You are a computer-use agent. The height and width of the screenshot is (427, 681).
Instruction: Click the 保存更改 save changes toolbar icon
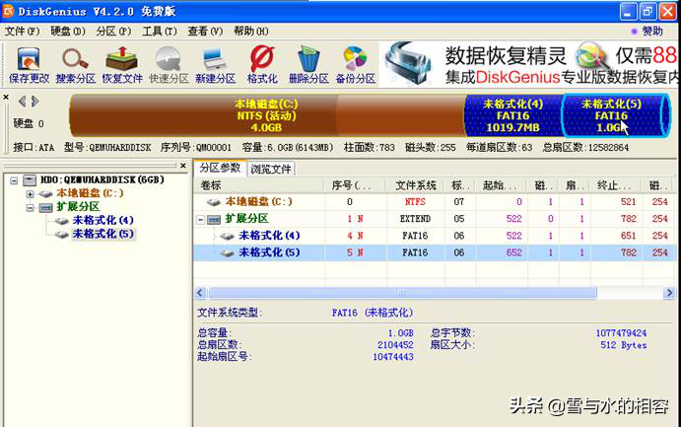(x=30, y=65)
